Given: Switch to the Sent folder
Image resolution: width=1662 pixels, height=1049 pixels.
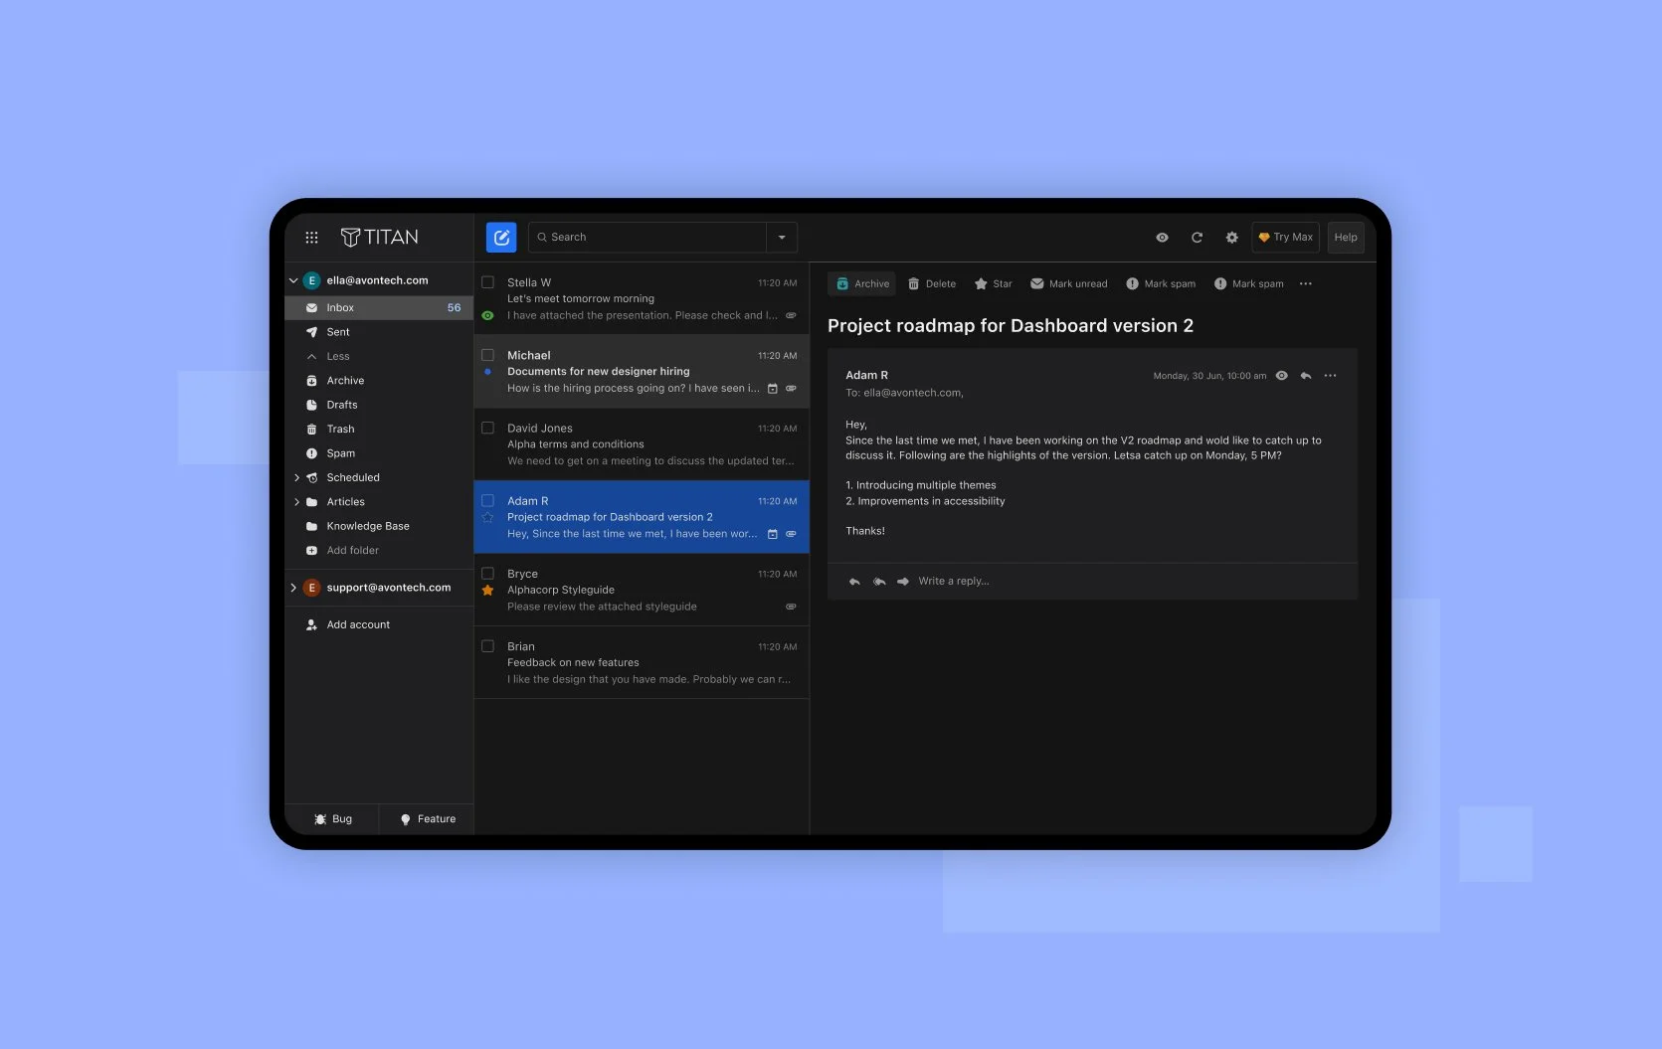Looking at the screenshot, I should point(338,331).
